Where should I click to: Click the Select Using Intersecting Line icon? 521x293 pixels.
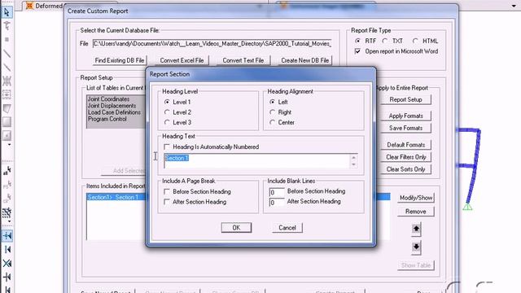[7, 212]
